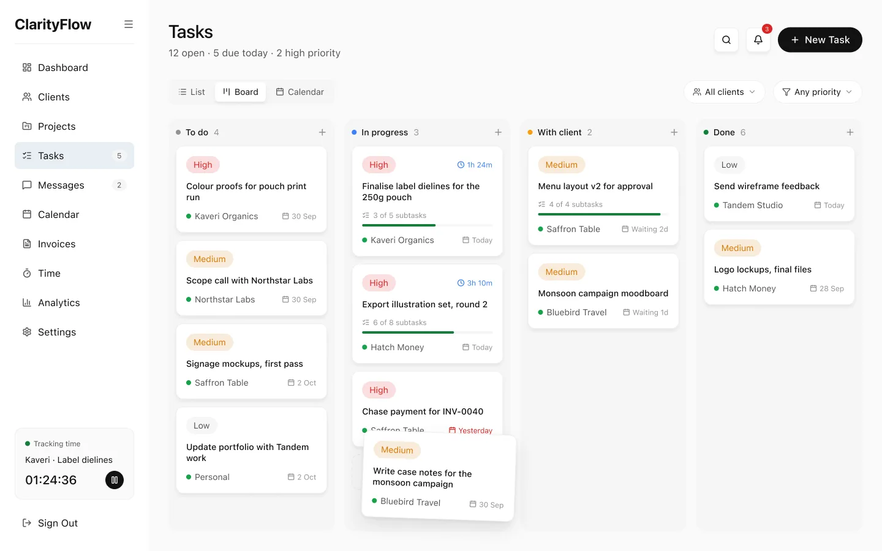Screen dimensions: 882x551
Task: Add a card to the With client column
Action: click(x=674, y=132)
